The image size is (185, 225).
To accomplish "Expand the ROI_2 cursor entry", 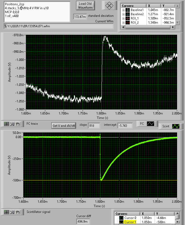I will (123, 23).
